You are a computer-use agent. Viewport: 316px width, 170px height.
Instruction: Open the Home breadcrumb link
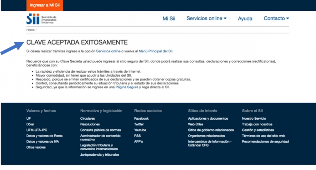[30, 30]
